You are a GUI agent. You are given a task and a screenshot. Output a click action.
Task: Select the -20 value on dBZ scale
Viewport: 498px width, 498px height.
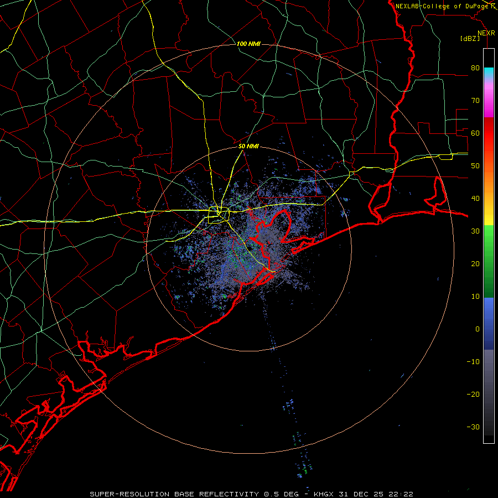point(473,395)
